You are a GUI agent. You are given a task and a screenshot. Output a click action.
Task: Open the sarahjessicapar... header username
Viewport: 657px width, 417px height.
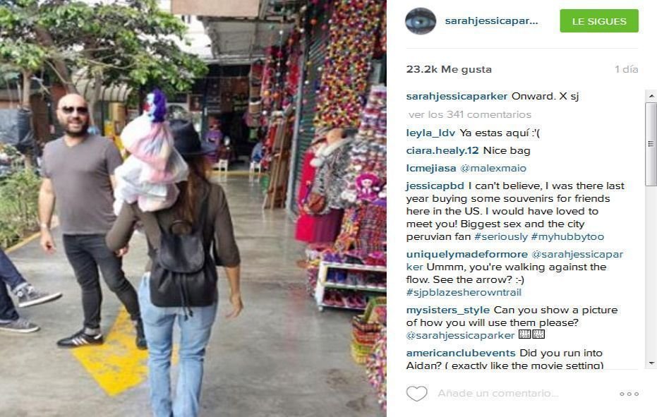click(x=491, y=21)
